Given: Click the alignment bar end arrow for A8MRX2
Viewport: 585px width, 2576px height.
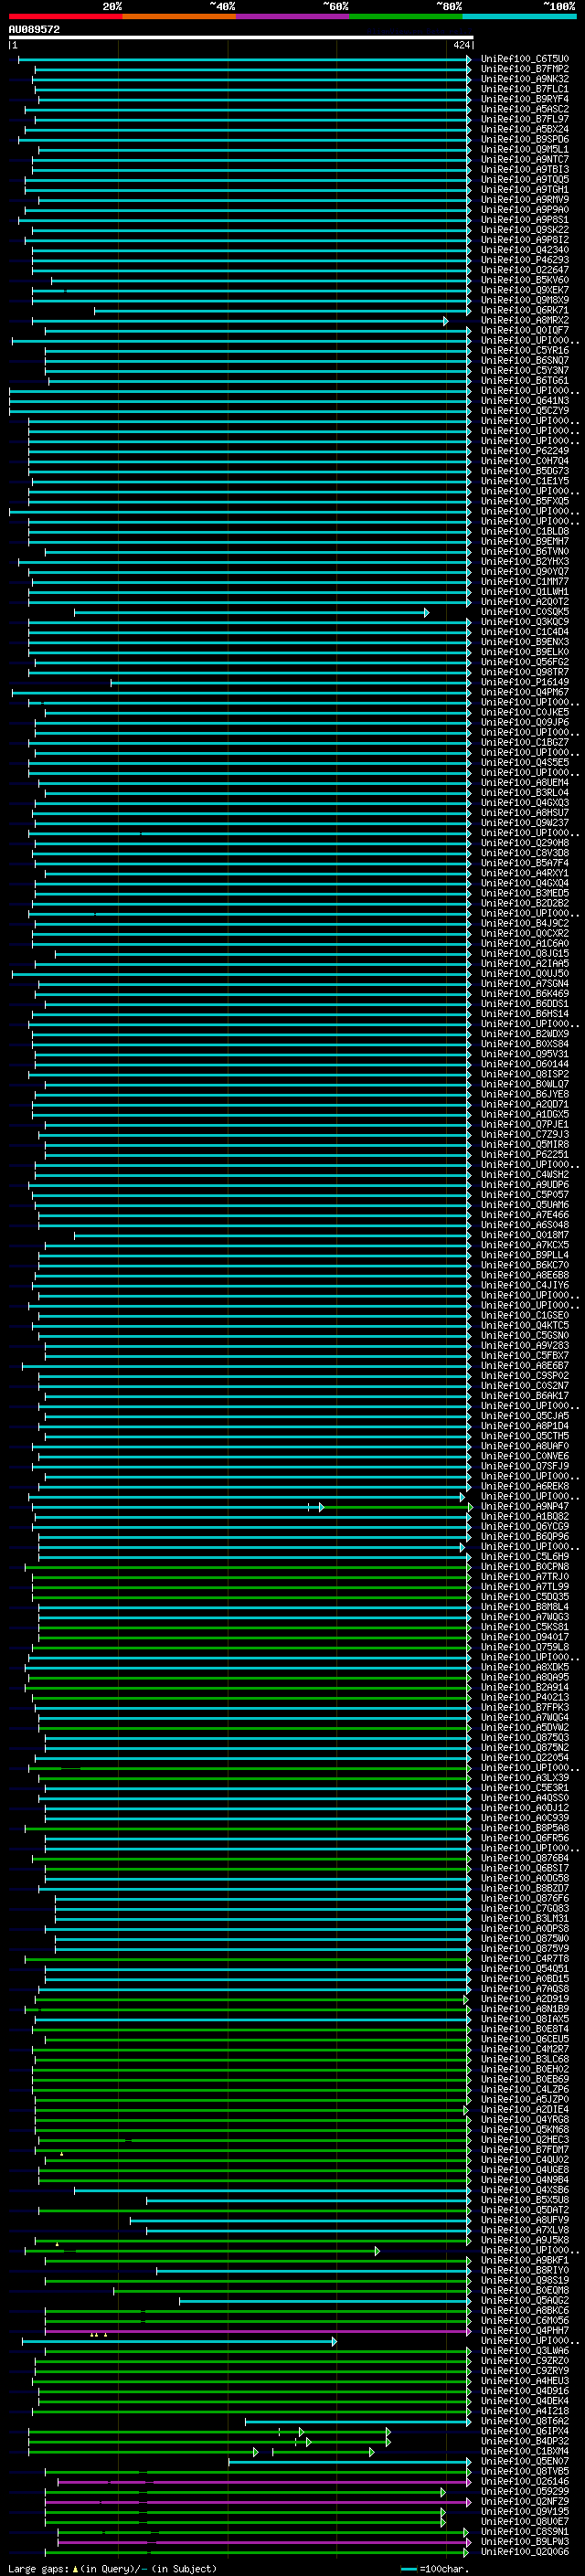Looking at the screenshot, I should click(446, 321).
